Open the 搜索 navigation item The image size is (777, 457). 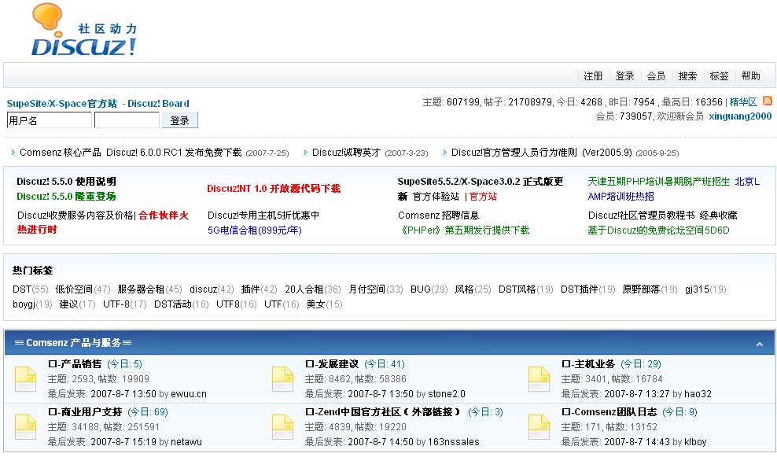[x=687, y=76]
